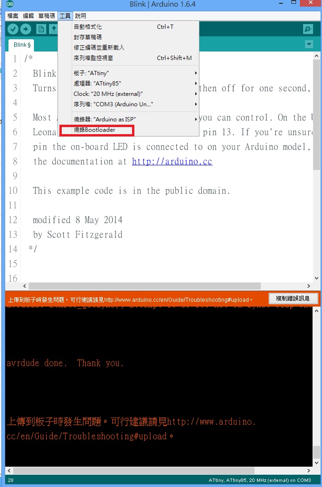Choose 封存草稿碼 menu entry
Viewport: 322px width, 487px height.
tap(128, 37)
